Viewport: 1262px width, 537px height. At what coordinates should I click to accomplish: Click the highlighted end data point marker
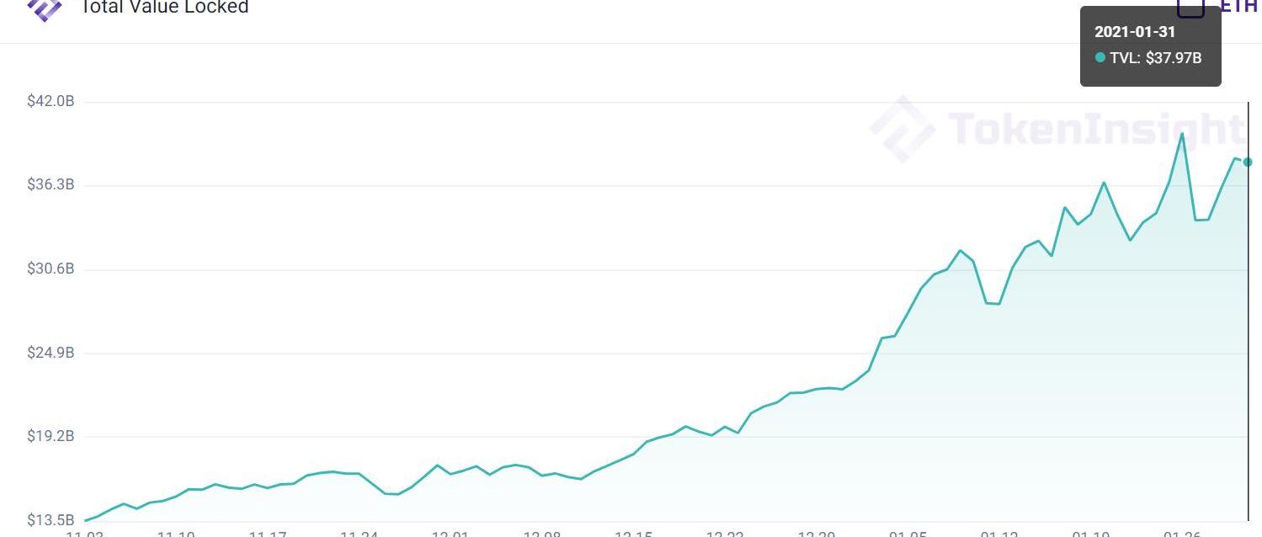point(1248,162)
